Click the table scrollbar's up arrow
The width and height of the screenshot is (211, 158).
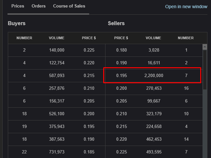pyautogui.click(x=205, y=47)
